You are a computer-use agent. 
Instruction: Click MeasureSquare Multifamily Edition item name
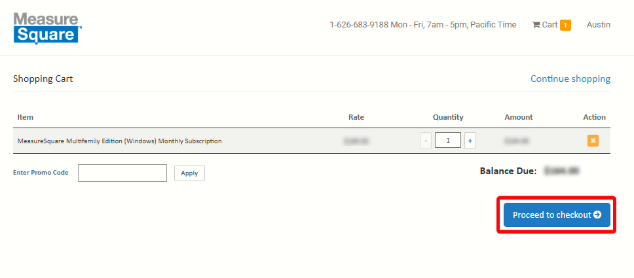point(120,141)
